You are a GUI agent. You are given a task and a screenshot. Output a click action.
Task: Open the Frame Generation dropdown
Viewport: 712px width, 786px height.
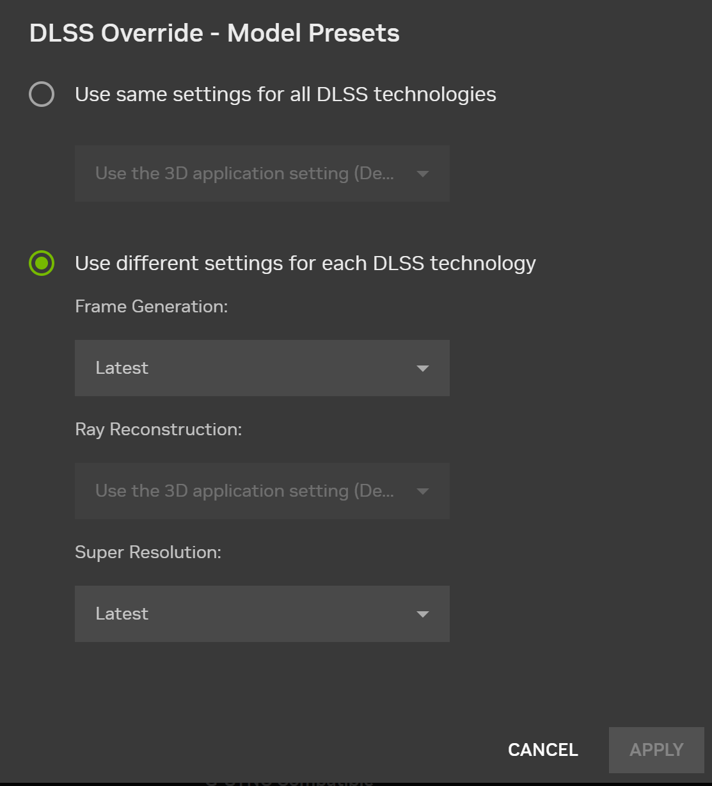point(262,368)
